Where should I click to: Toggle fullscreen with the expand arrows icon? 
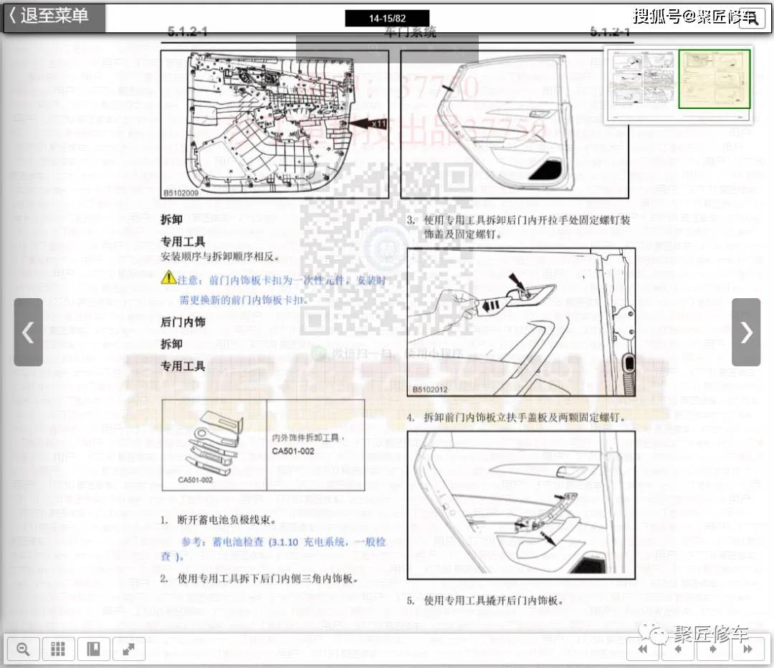tap(129, 649)
